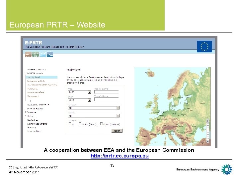Click the light blue air theme icon in header
Screen dimensions: 239x179
pos(43,54)
